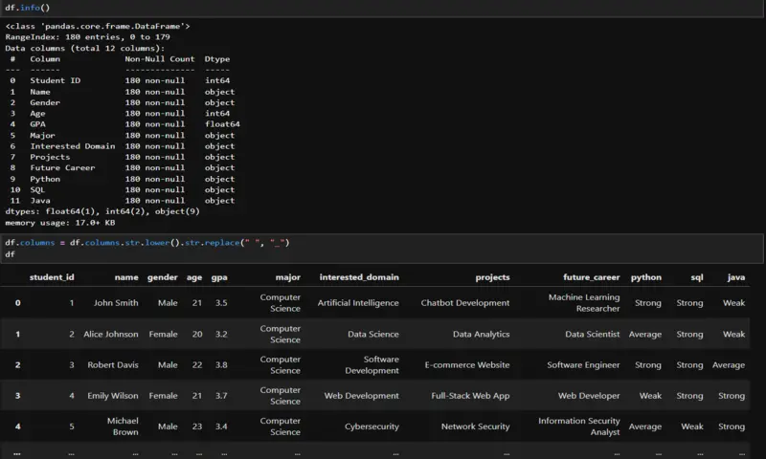Click the Web Development domain cell
The height and width of the screenshot is (459, 766).
[x=362, y=396]
